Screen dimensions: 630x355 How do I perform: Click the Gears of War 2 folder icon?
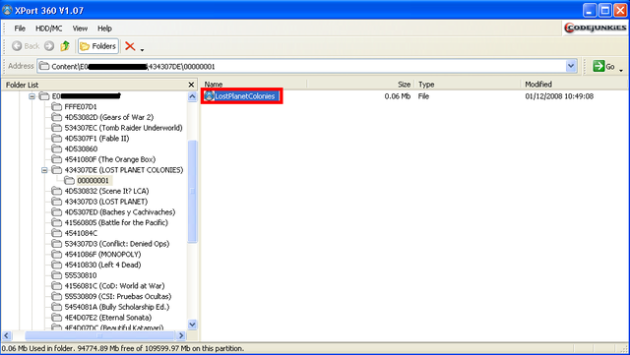[x=57, y=117]
